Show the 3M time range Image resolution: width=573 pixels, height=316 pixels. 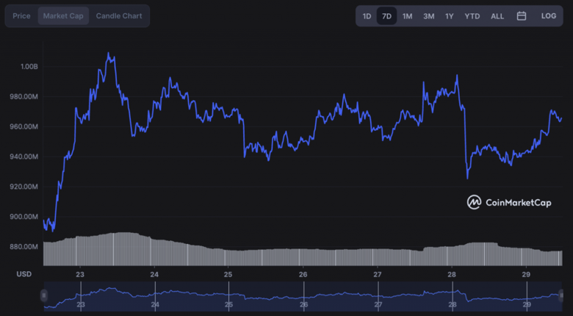coord(428,15)
